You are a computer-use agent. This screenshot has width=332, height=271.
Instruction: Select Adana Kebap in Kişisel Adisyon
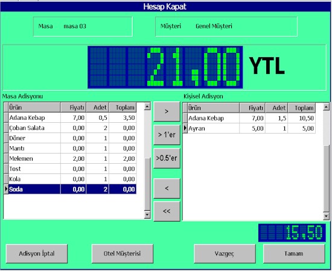(x=249, y=118)
